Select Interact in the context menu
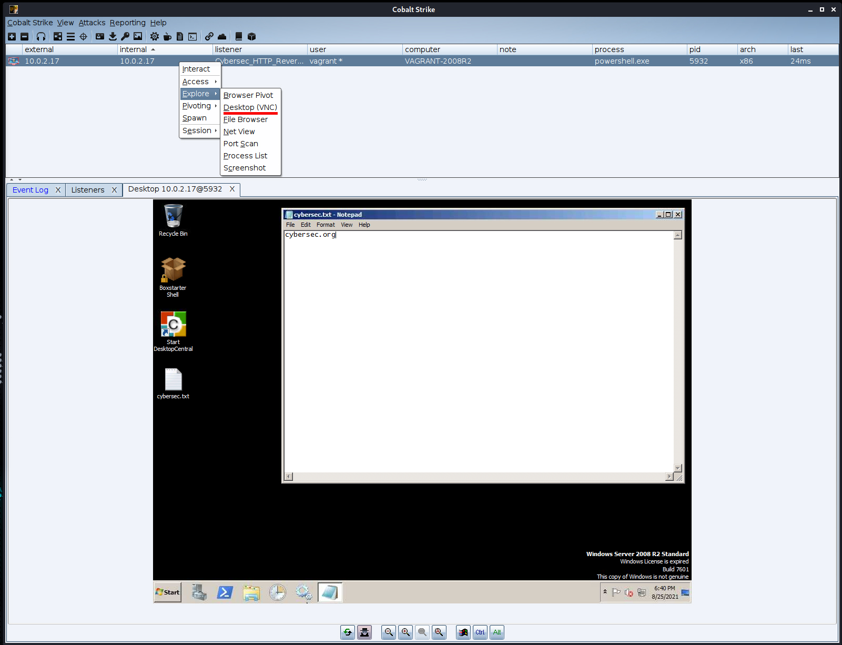Image resolution: width=842 pixels, height=645 pixels. tap(200, 69)
